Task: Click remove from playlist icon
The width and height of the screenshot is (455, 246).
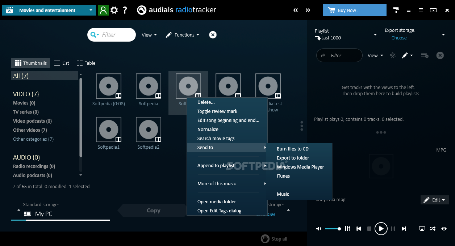Action: click(425, 55)
